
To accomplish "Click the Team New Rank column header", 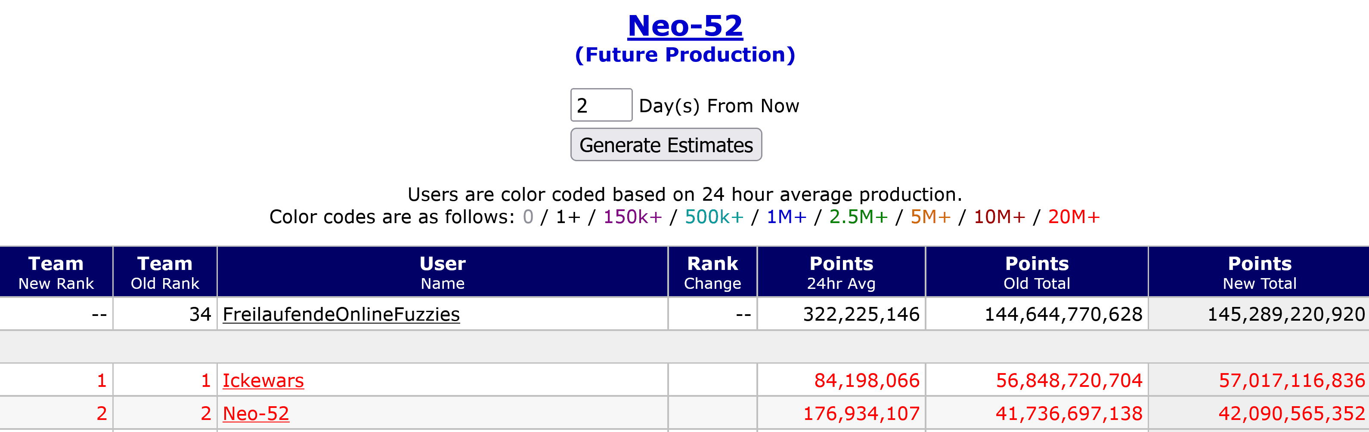I will pos(56,272).
